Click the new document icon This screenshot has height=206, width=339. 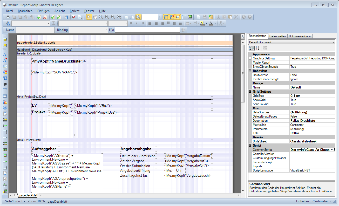(198, 17)
